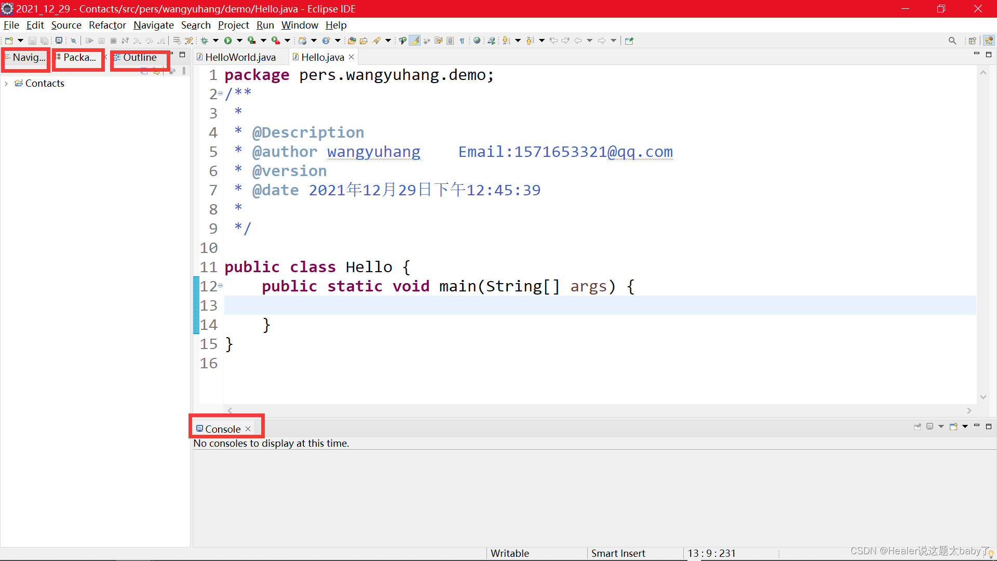Click the editor vertical scrollbar down arrow

click(x=983, y=397)
